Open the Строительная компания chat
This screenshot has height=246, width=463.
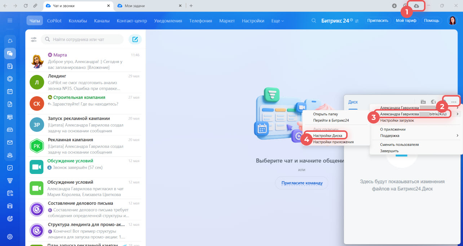click(x=85, y=103)
